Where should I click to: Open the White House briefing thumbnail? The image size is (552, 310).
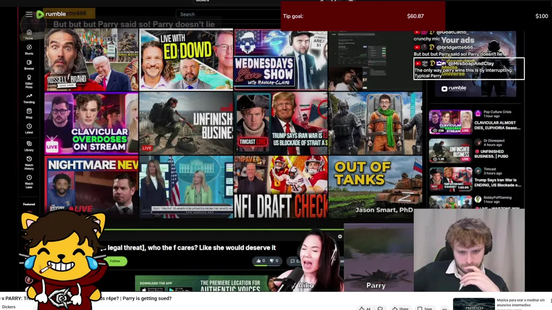point(186,186)
